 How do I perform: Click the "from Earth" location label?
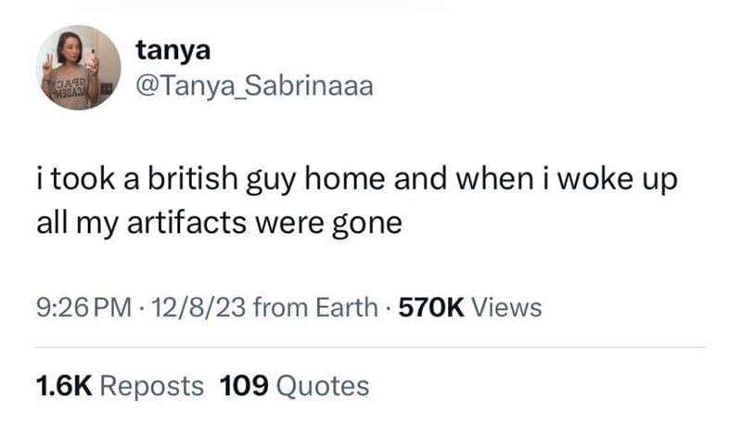click(314, 305)
